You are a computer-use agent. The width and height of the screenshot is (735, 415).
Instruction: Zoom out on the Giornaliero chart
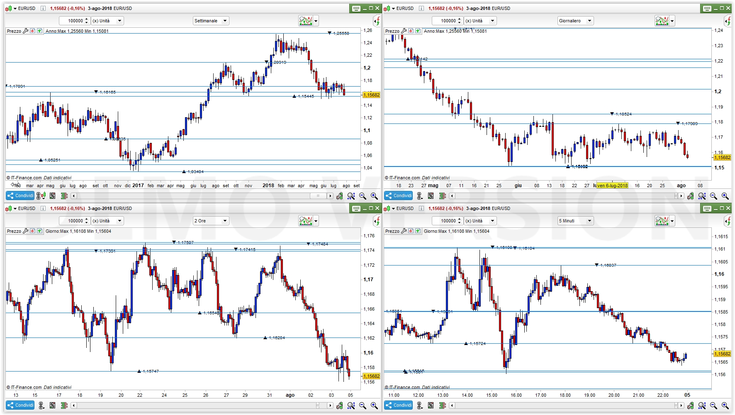pyautogui.click(x=713, y=196)
